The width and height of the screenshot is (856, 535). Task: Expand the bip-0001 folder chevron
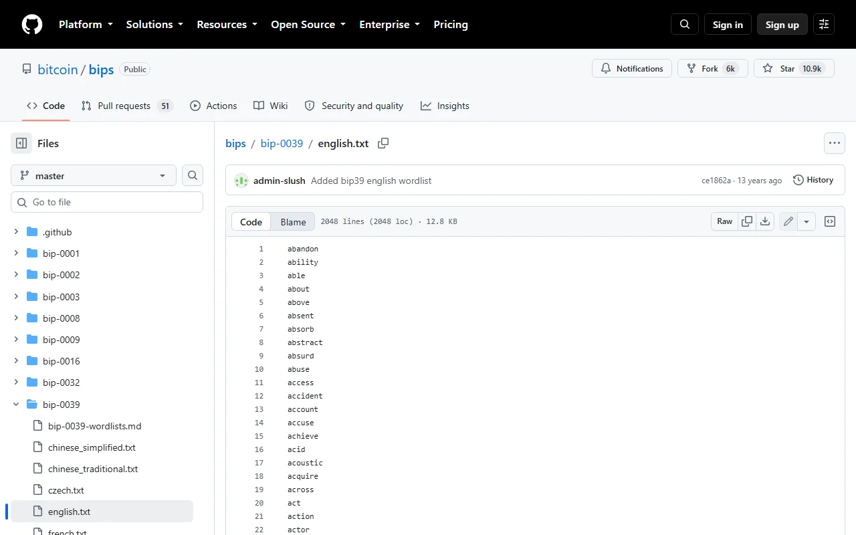(x=16, y=253)
